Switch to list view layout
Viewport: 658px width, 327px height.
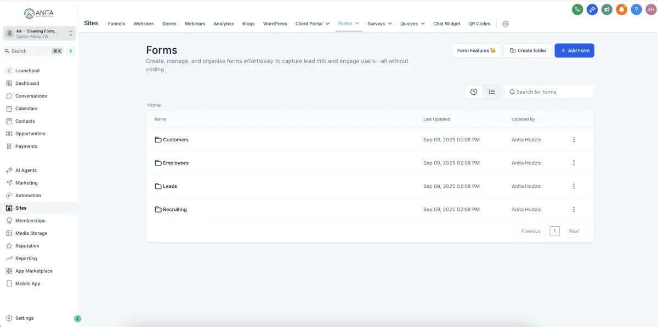[x=492, y=92]
